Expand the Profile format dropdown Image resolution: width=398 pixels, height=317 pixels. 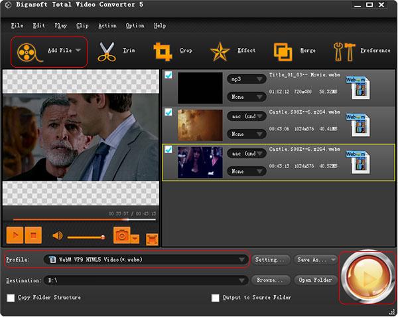pos(241,260)
